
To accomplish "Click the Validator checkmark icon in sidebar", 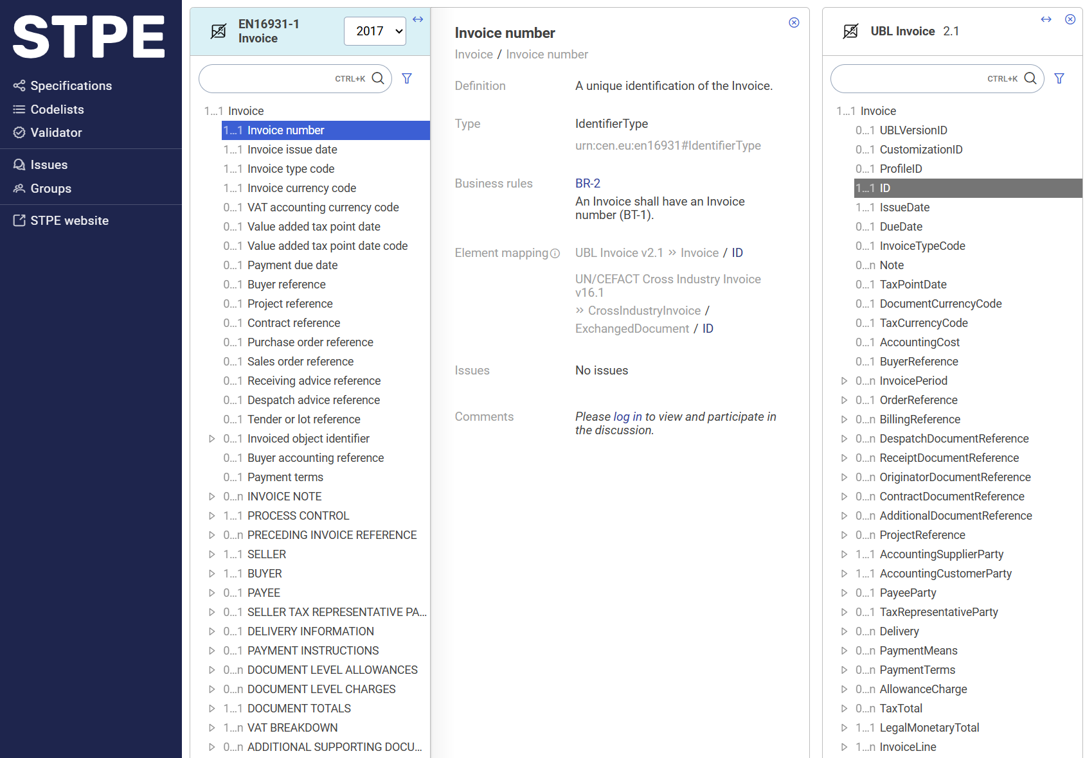I will [x=19, y=132].
